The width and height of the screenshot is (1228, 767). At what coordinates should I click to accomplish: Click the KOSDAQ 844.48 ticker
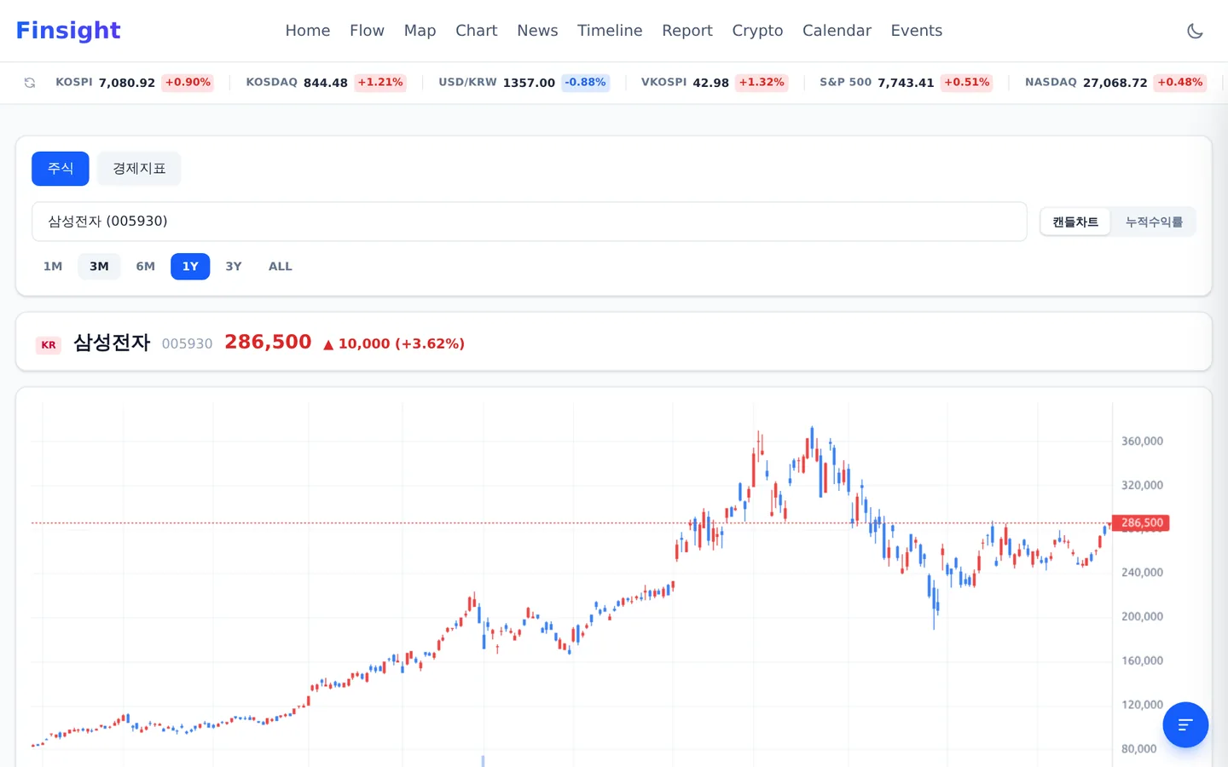click(326, 83)
